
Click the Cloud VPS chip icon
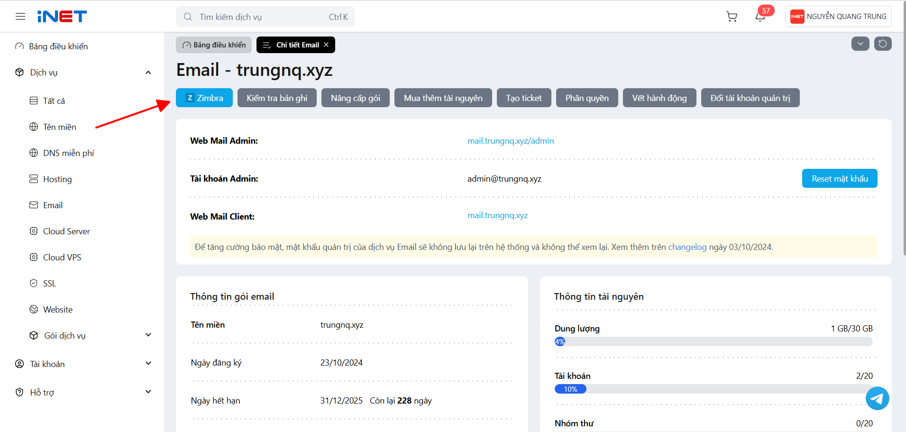tap(34, 257)
